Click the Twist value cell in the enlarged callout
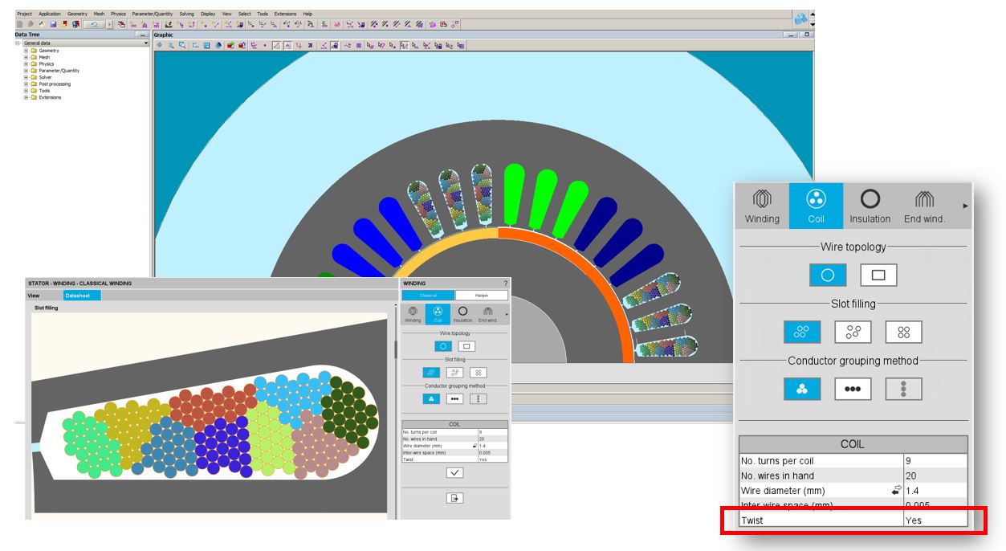The width and height of the screenshot is (1006, 551). pyautogui.click(x=935, y=520)
